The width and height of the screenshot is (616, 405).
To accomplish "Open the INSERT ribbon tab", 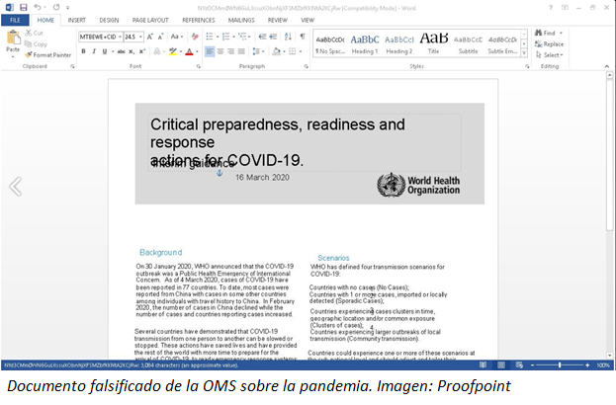I will pyautogui.click(x=76, y=20).
